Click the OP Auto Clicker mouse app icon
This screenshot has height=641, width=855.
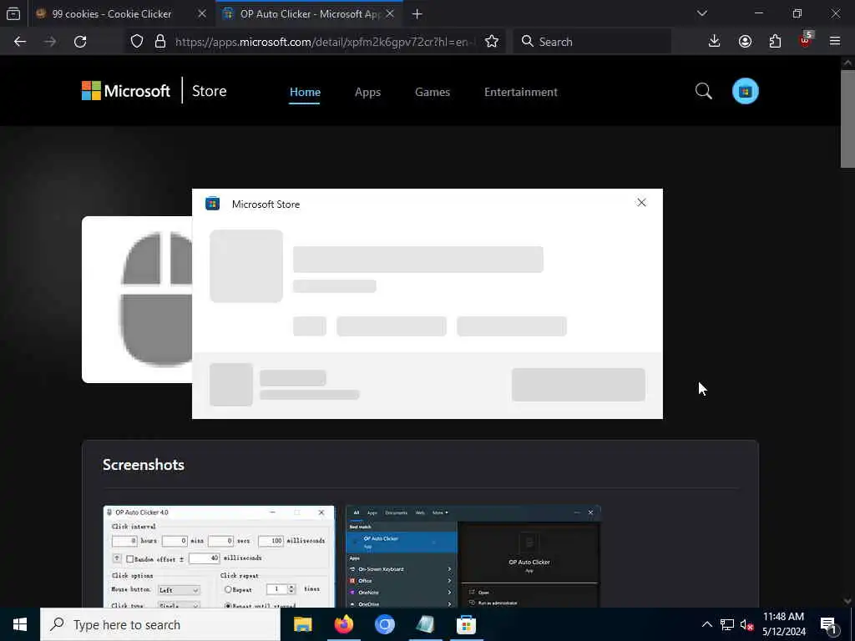coord(138,300)
